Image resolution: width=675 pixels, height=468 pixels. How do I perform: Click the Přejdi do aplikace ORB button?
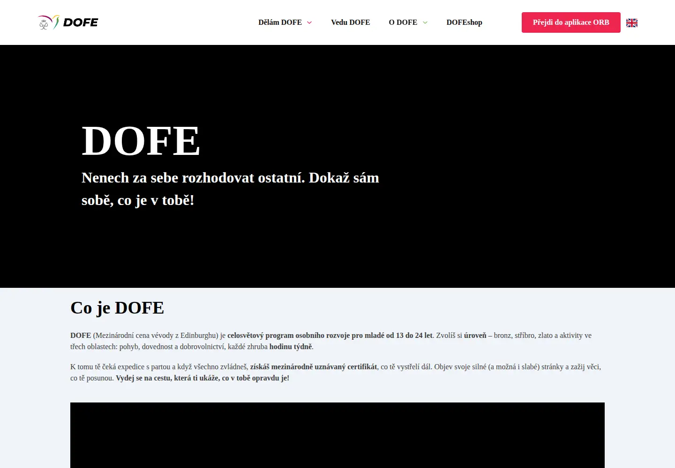point(571,22)
